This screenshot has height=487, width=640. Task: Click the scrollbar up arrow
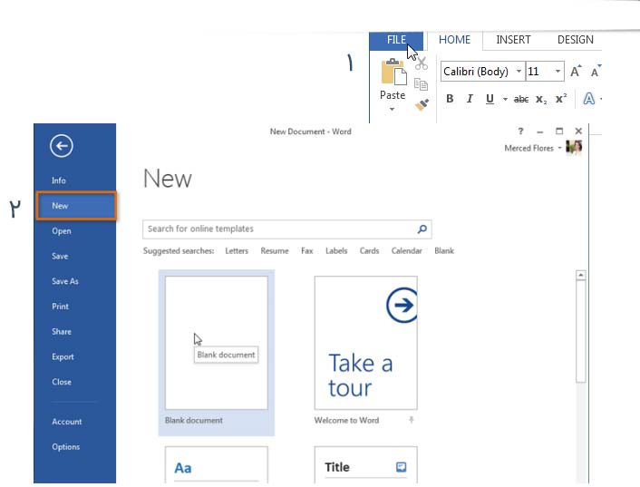(581, 276)
